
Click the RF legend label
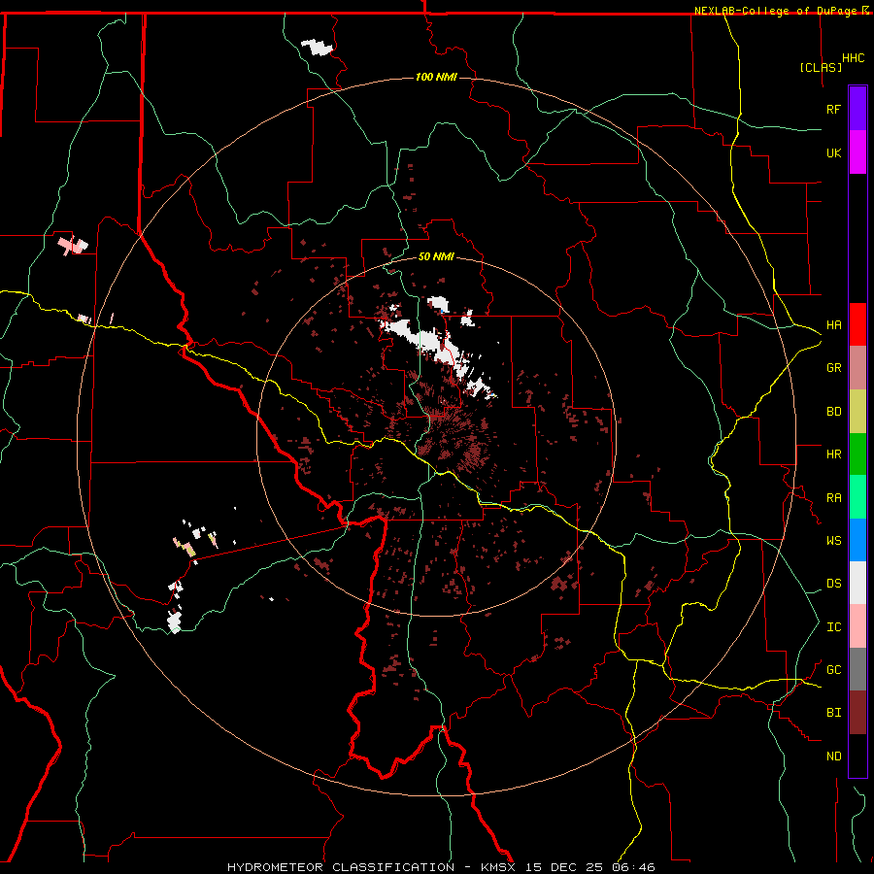[833, 109]
